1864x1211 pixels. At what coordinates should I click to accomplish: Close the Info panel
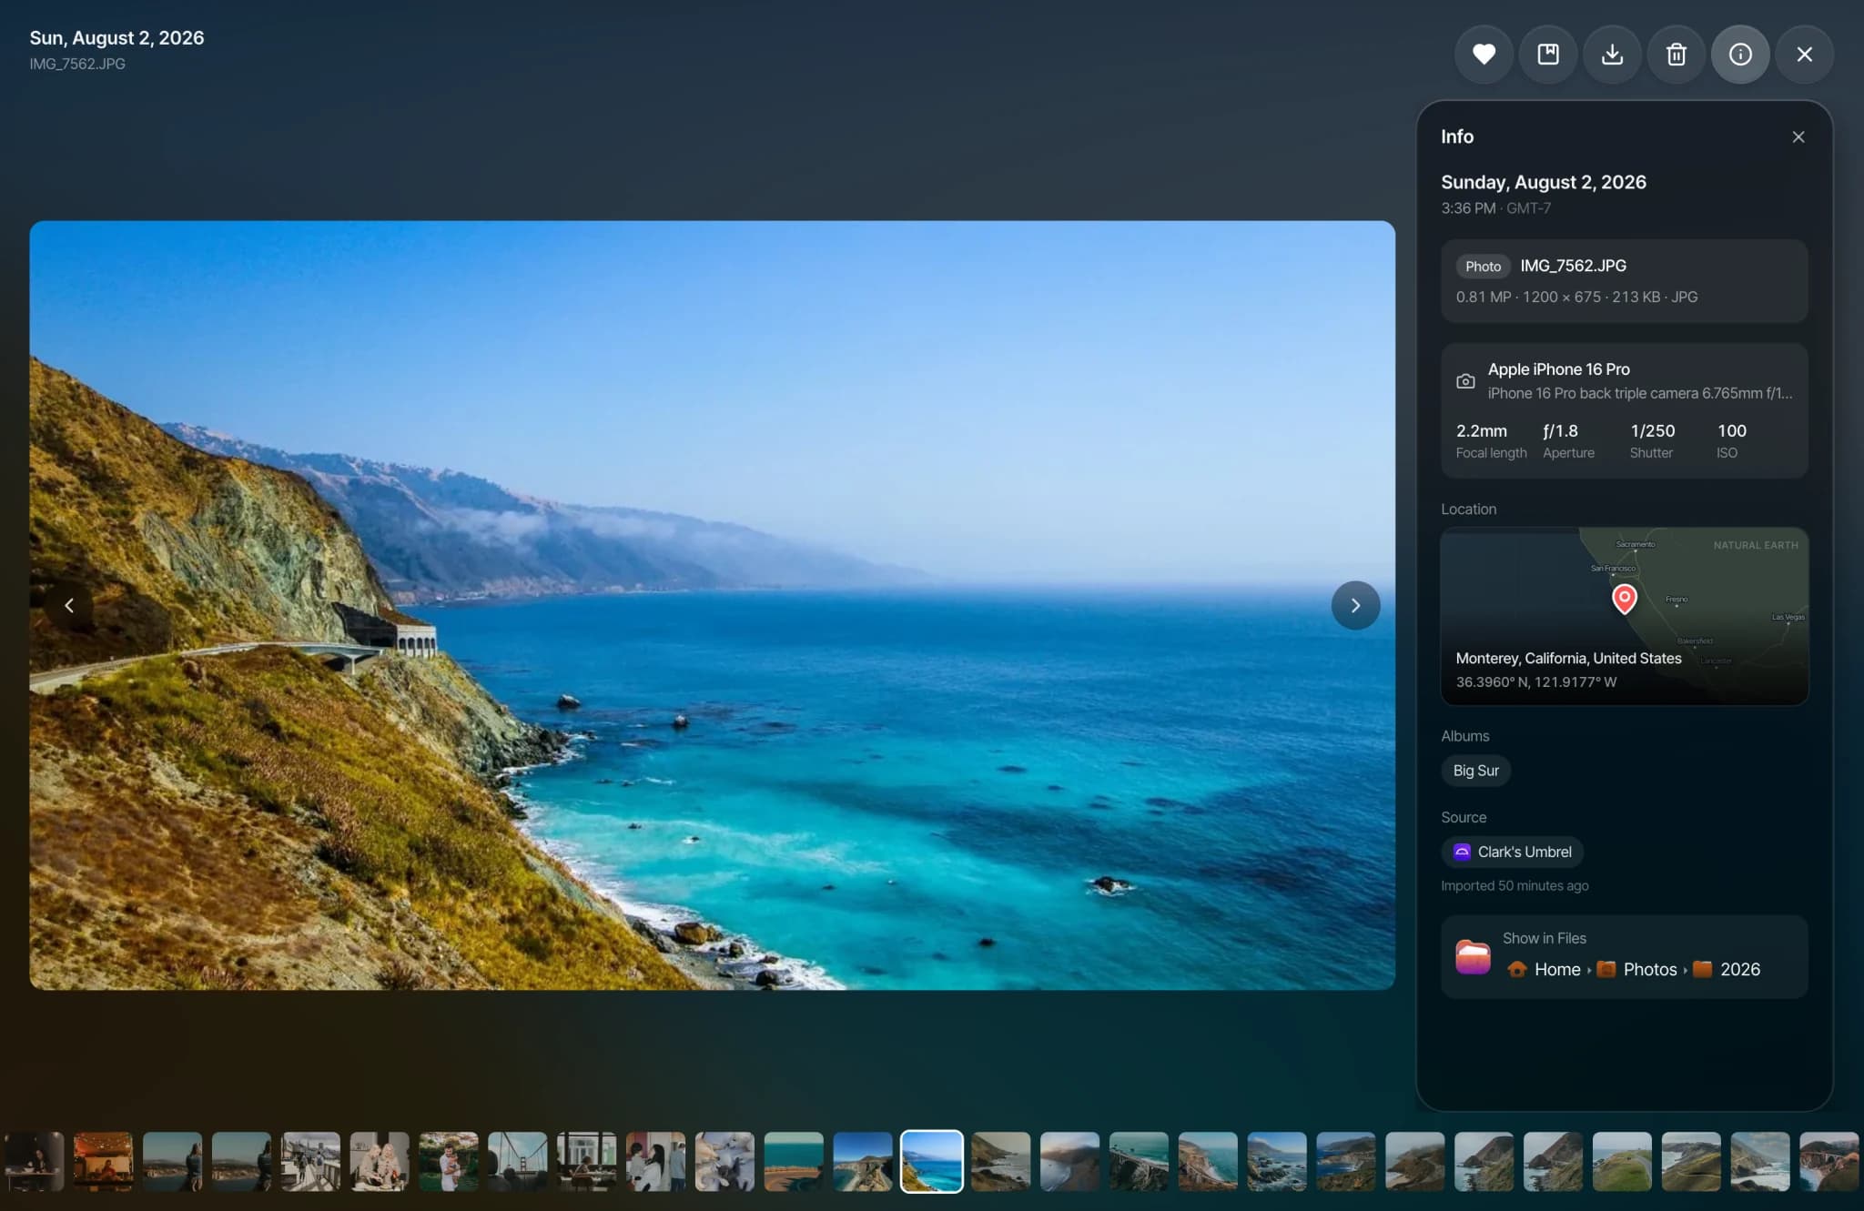[1798, 136]
